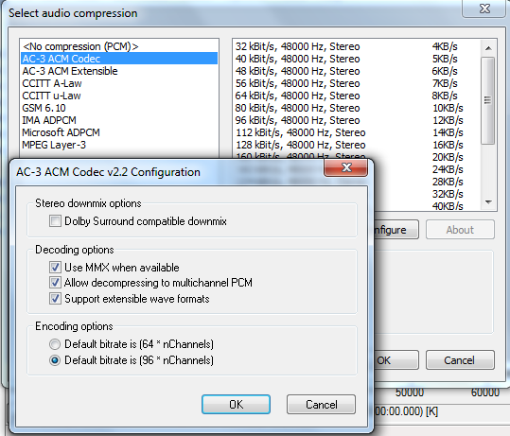The width and height of the screenshot is (510, 436).
Task: Click the About button
Action: (x=460, y=230)
